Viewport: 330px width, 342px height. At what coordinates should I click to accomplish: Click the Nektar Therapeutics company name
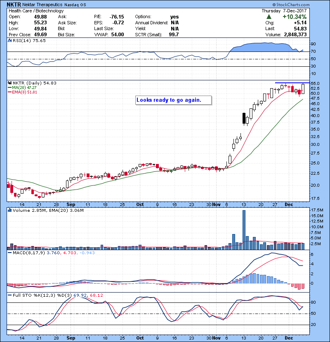click(42, 5)
